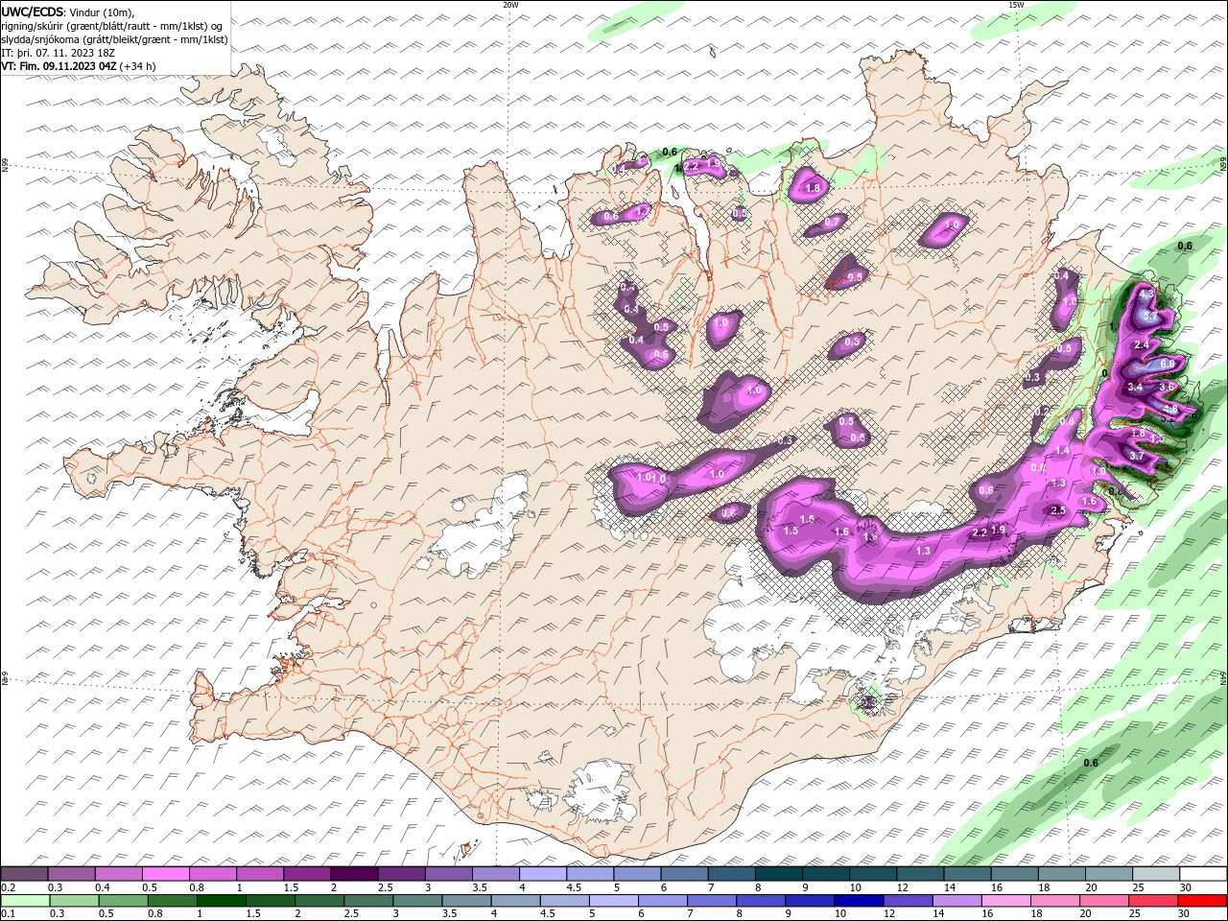
Task: Click the '2.4' snowfall value label
Action: (1142, 344)
